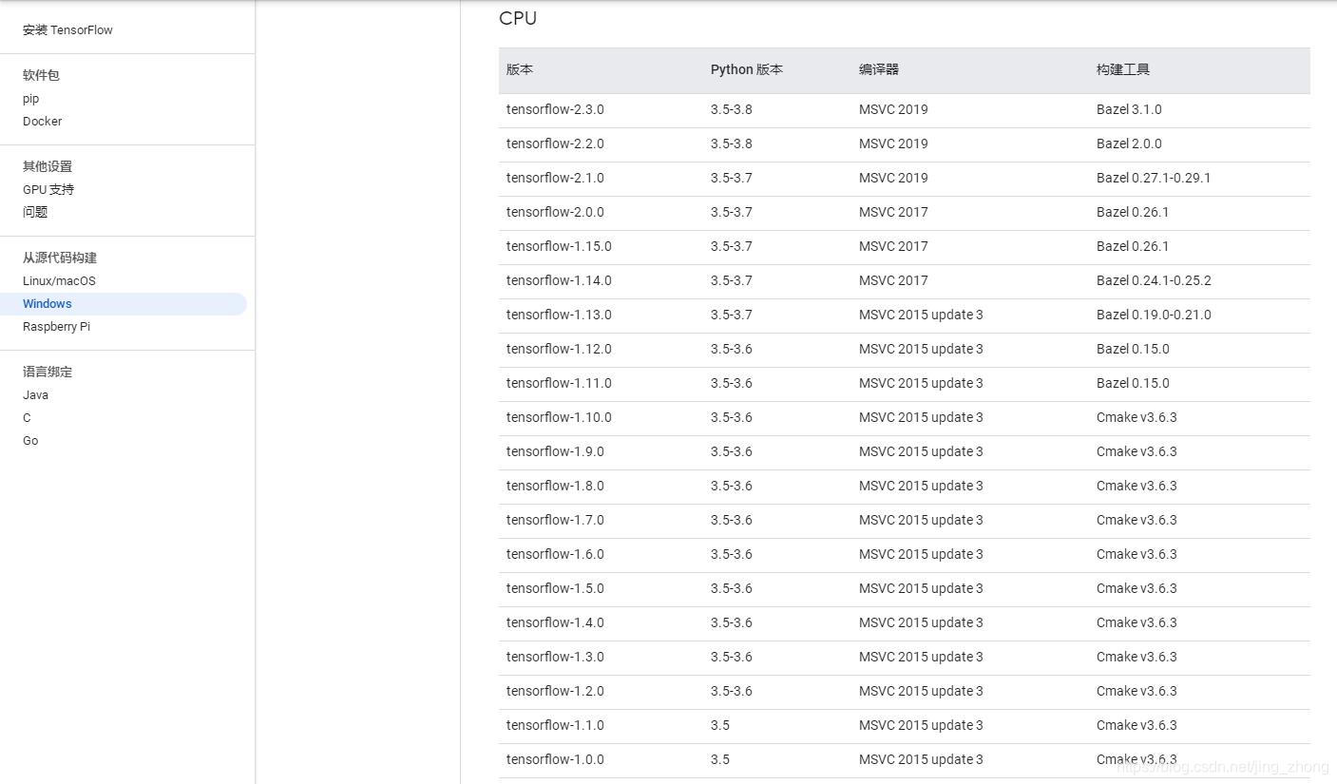Select the tensorflow-1.1.0 version cell
This screenshot has height=784, width=1337.
tap(555, 725)
